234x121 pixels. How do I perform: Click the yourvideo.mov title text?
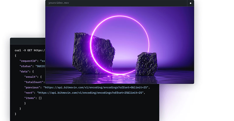[x=58, y=3]
